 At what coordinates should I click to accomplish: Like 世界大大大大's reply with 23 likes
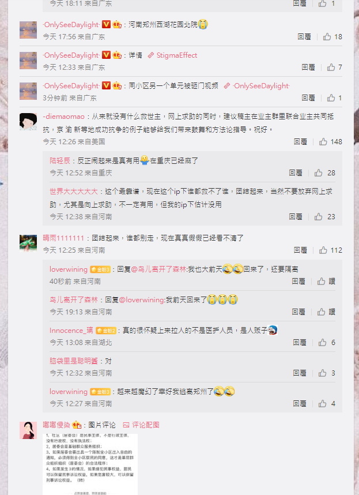click(x=318, y=217)
